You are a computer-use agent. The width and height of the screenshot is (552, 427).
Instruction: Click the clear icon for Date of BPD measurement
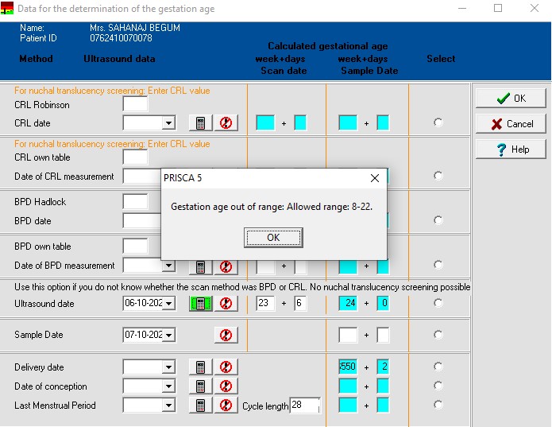(x=226, y=266)
